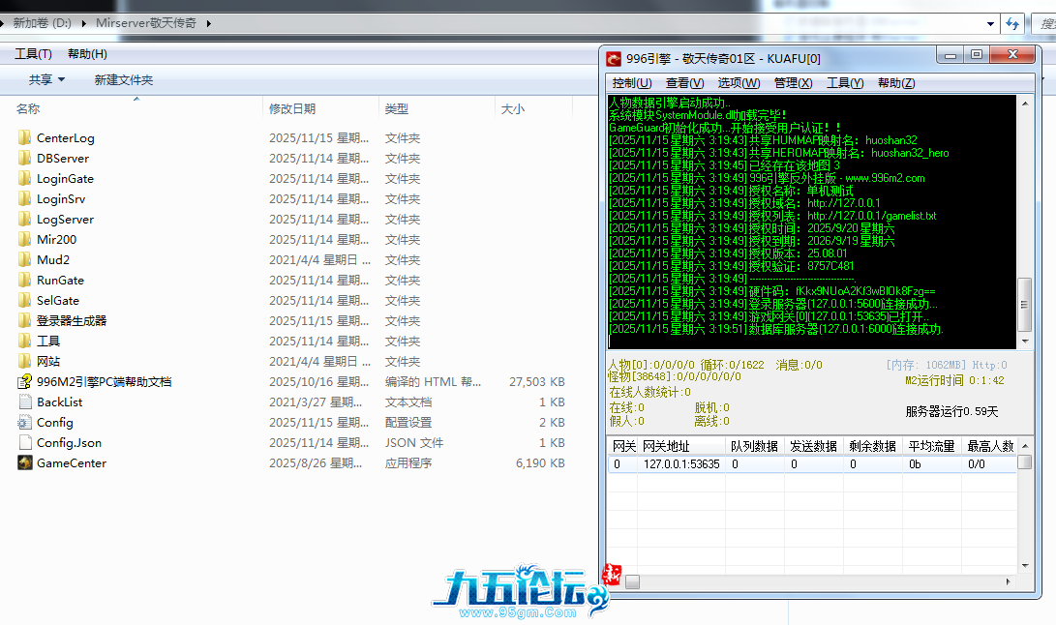
Task: Sort files by the 修改日期 column header
Action: 292,108
